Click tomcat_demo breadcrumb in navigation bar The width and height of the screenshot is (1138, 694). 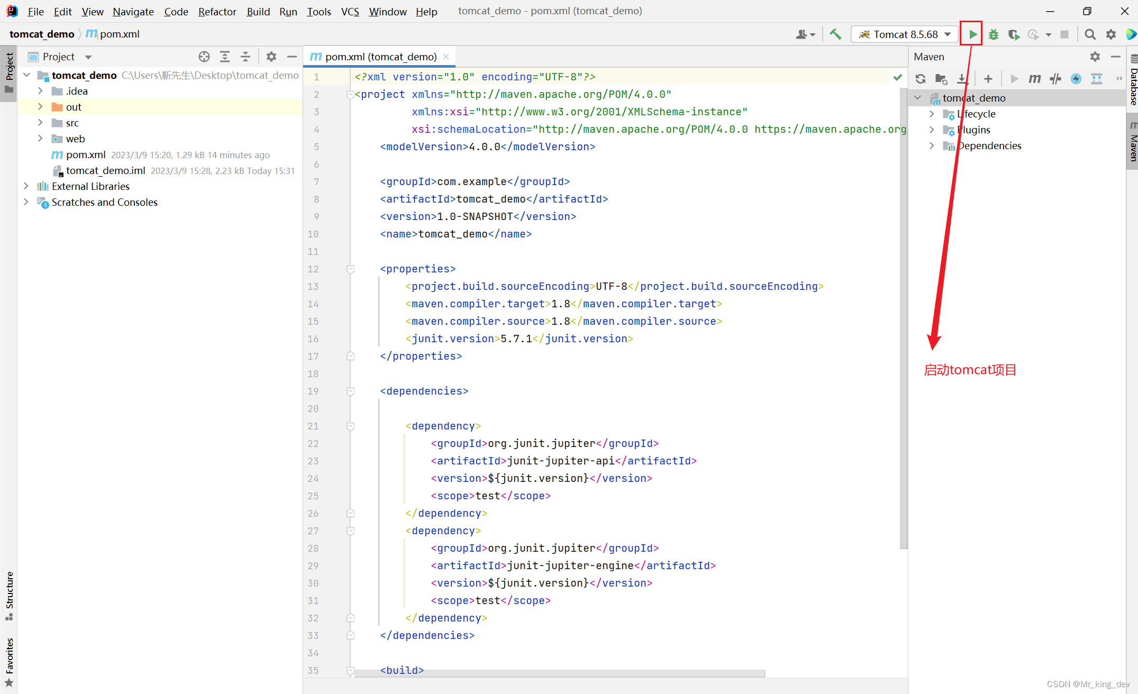(x=42, y=34)
